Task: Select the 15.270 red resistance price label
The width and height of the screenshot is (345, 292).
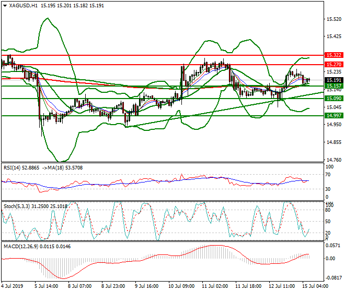Action: pyautogui.click(x=334, y=64)
